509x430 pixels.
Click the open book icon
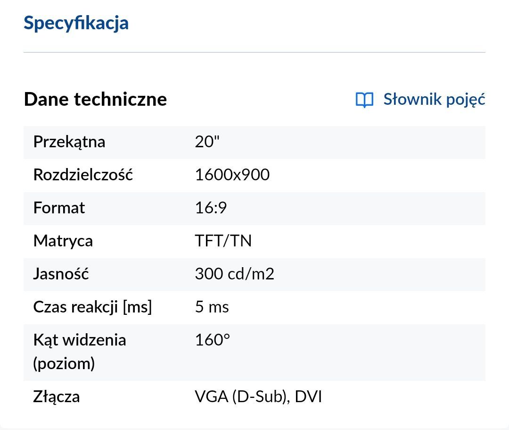pyautogui.click(x=364, y=100)
